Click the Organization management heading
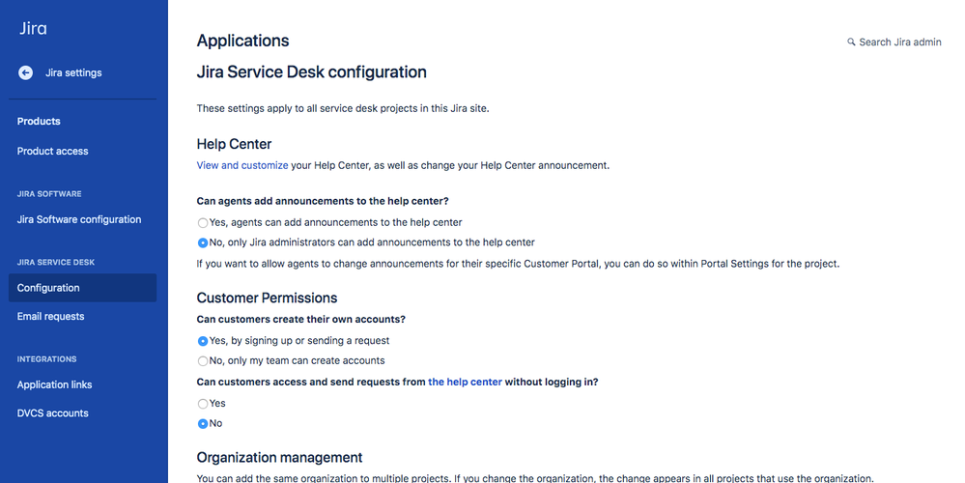Viewport: 965px width, 483px height. (x=279, y=458)
